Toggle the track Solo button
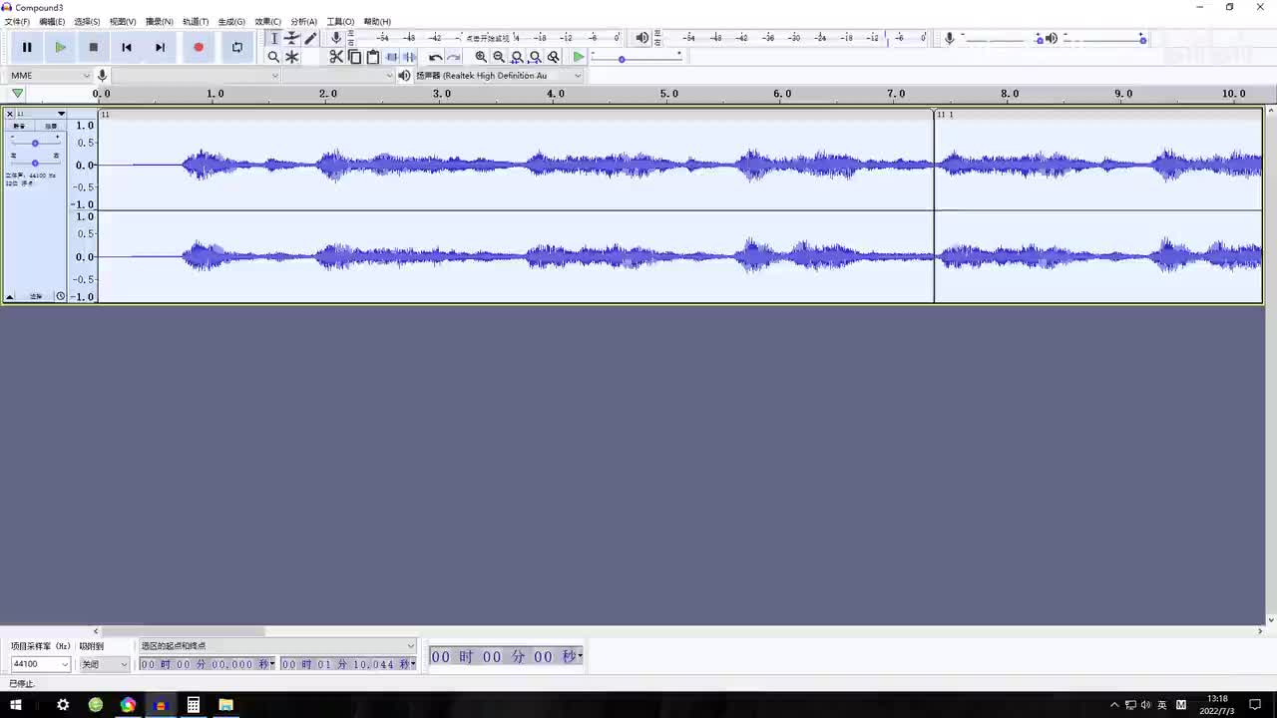The height and width of the screenshot is (718, 1277). pos(50,127)
